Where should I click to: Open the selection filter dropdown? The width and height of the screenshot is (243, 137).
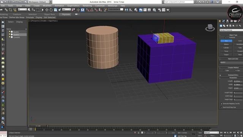(22, 10)
